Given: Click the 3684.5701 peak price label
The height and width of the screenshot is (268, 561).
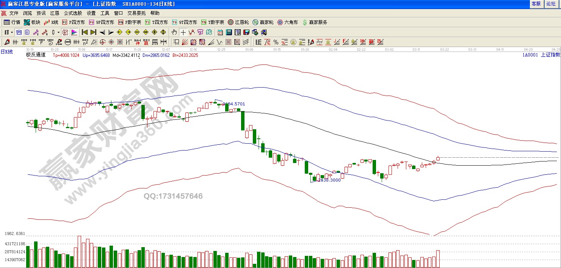Looking at the screenshot, I should (x=233, y=104).
